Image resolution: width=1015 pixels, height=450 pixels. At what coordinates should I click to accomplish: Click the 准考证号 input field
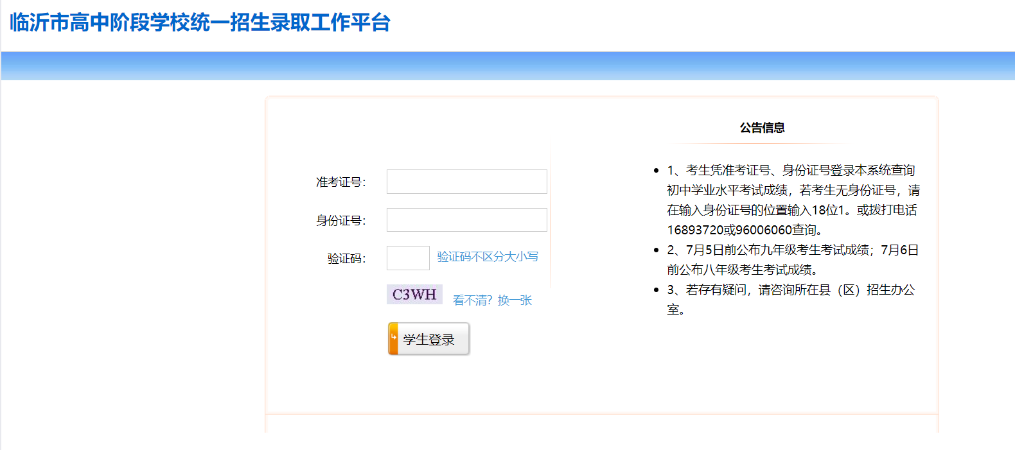pos(466,182)
